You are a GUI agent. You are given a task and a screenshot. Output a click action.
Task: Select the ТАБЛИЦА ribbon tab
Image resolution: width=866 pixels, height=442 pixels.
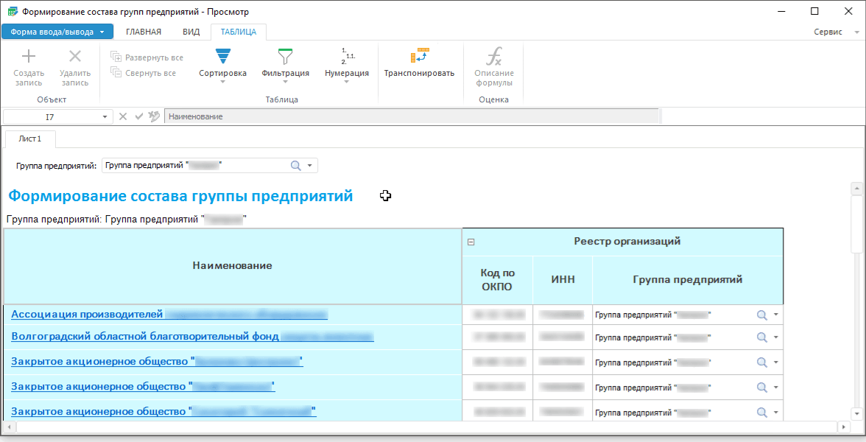[239, 32]
